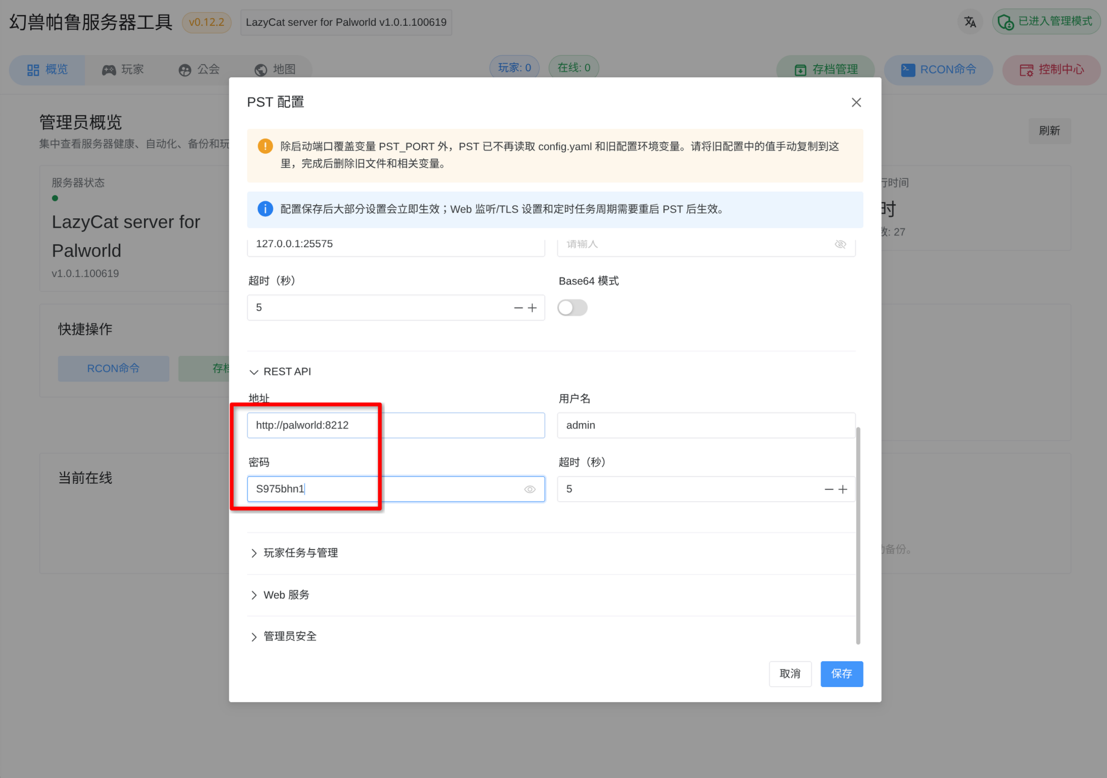
Task: Click the 取消 button
Action: point(790,673)
